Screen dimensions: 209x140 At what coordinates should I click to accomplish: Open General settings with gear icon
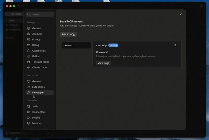[x=28, y=28]
